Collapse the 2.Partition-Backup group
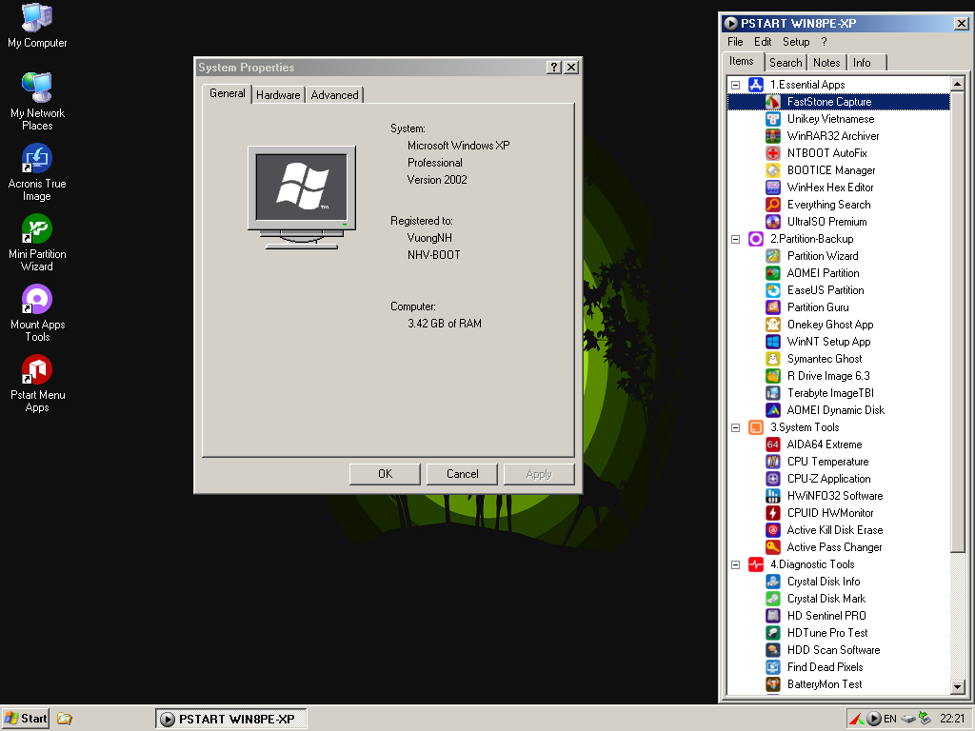The height and width of the screenshot is (731, 975). pos(736,239)
